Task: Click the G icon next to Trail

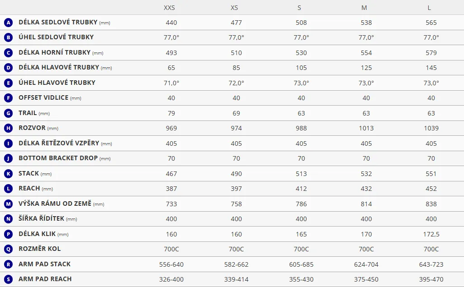Action: [8, 113]
